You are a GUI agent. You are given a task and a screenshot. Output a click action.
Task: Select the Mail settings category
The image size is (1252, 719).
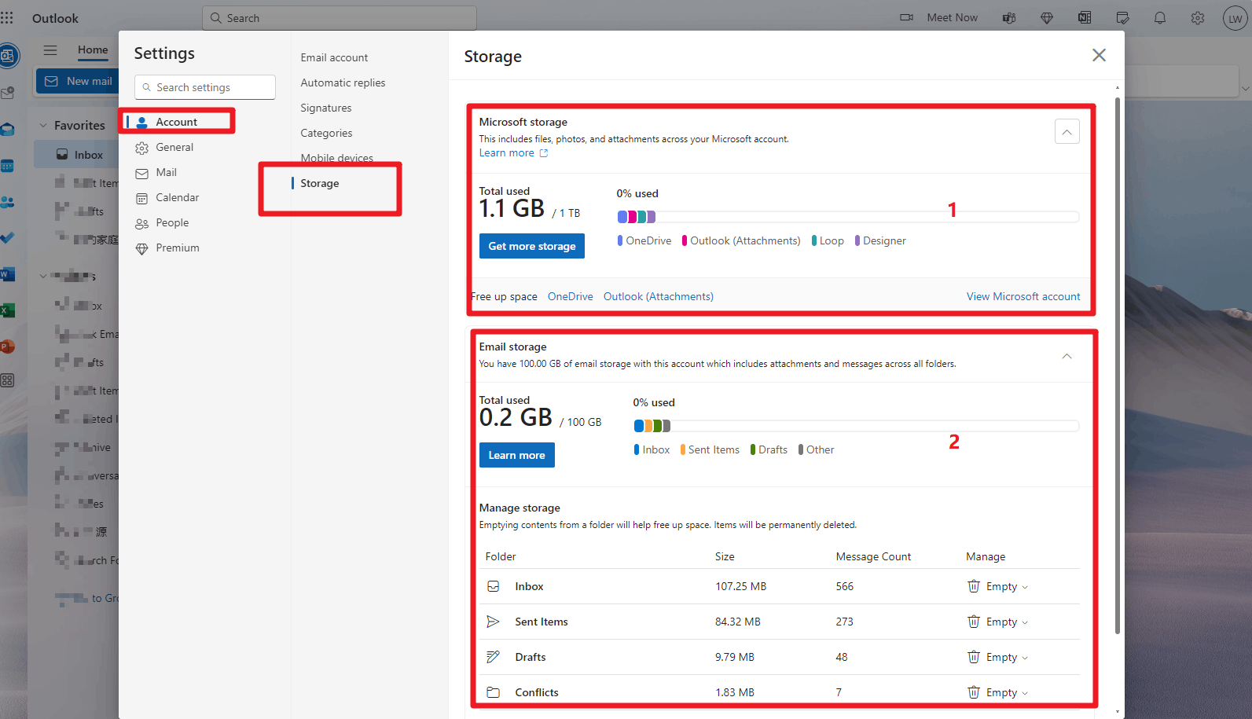tap(167, 172)
